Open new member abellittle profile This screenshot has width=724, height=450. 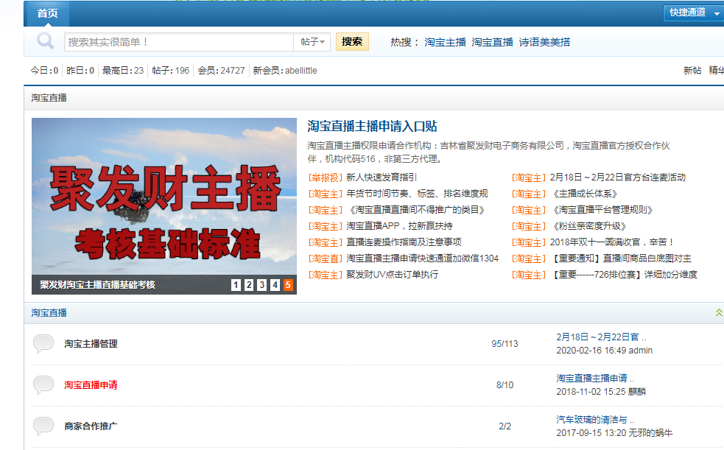pyautogui.click(x=301, y=71)
